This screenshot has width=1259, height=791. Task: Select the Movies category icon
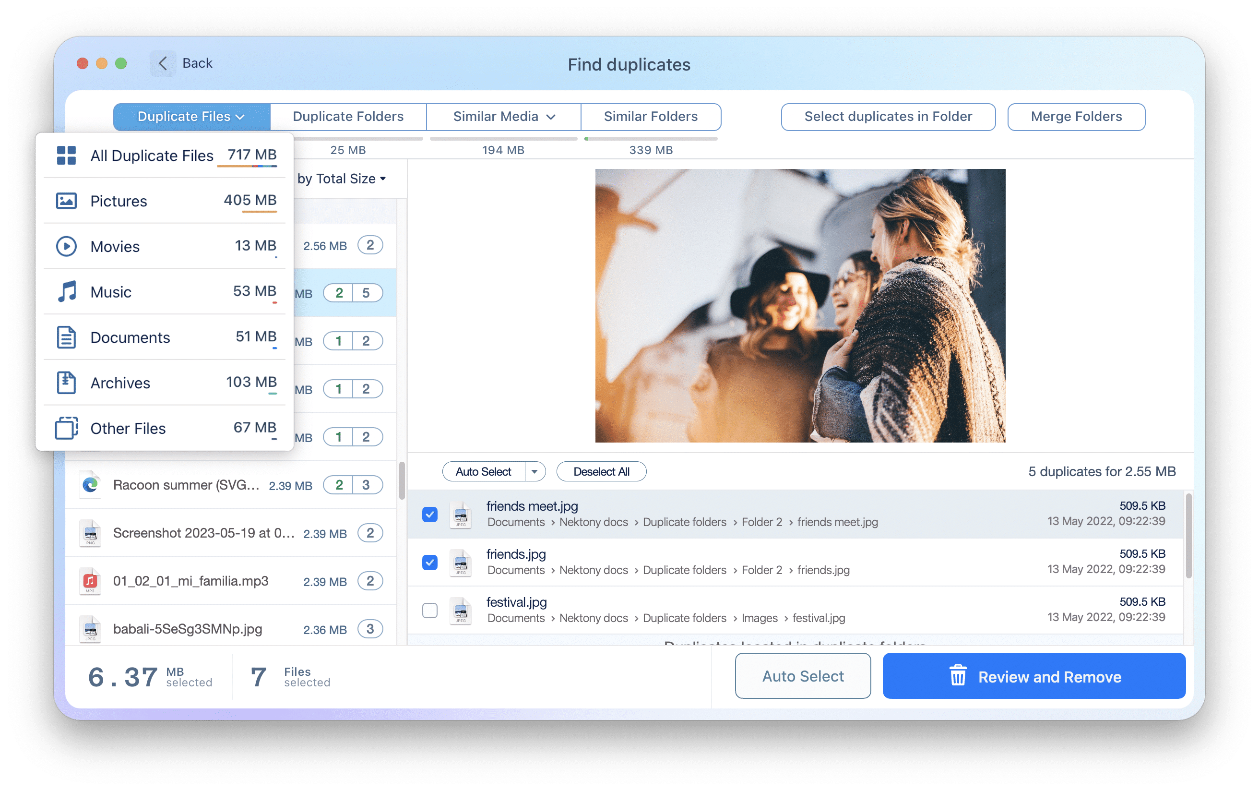[67, 246]
